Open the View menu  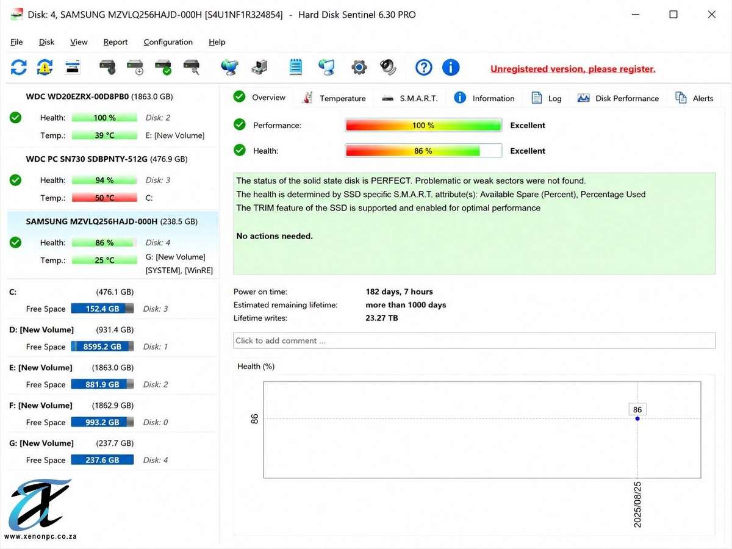79,42
